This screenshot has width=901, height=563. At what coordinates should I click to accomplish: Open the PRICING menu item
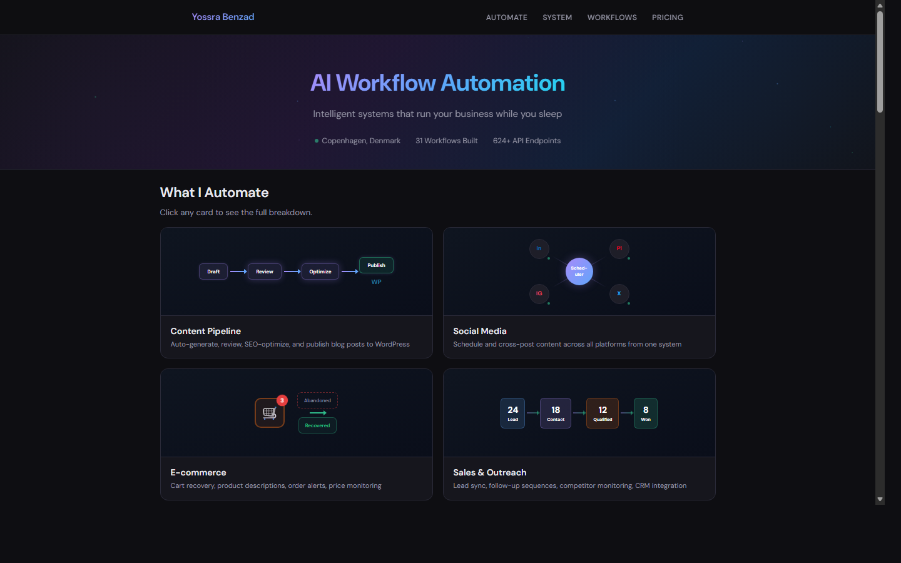668,18
